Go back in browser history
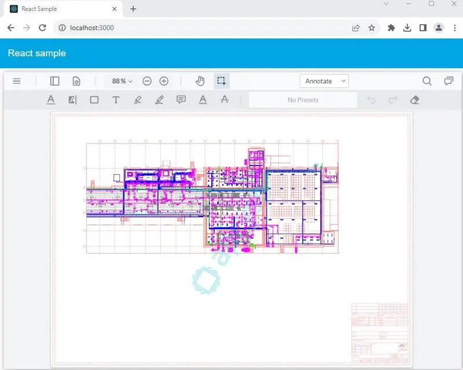Screen dimensions: 463x370 [x=11, y=28]
